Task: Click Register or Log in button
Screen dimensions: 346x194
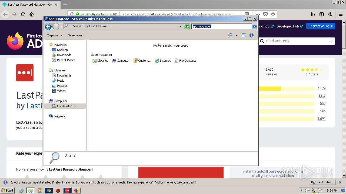Action: [321, 26]
